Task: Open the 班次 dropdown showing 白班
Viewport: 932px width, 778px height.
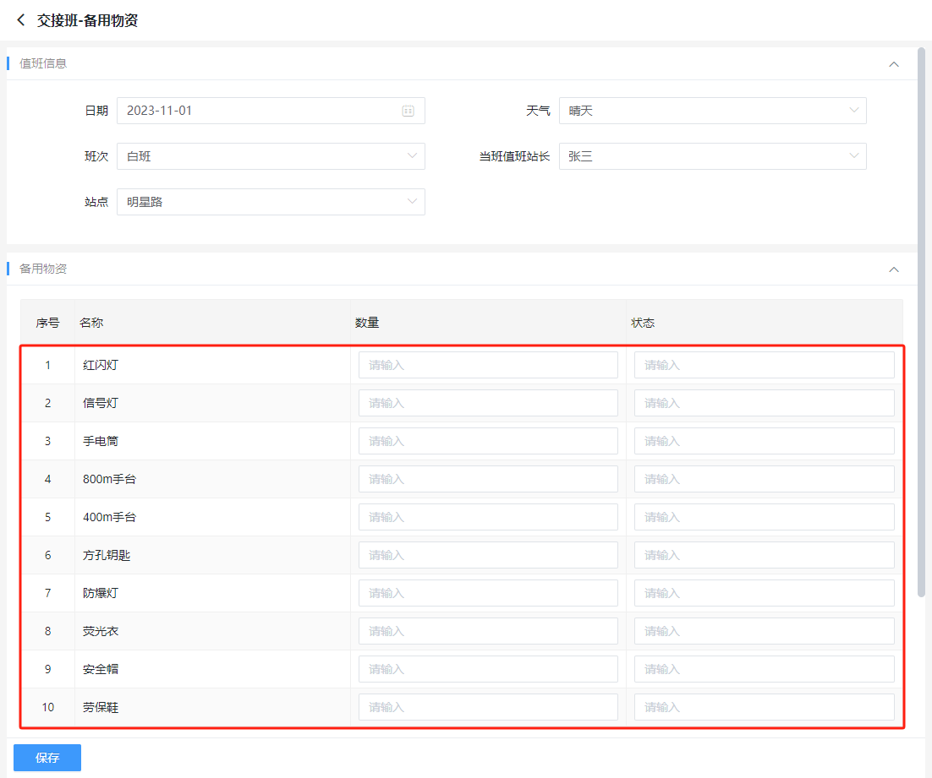Action: tap(271, 156)
